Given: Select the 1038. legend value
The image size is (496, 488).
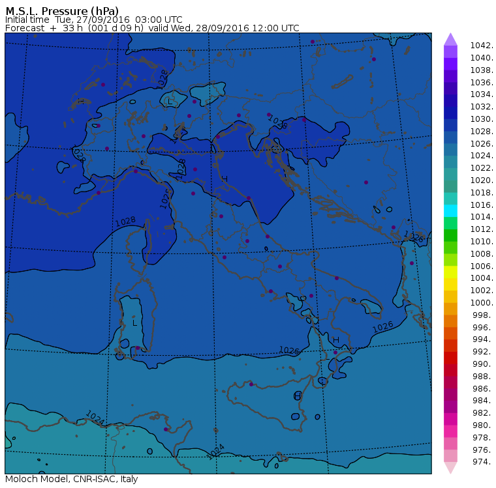Looking at the screenshot, I should click(x=482, y=70).
